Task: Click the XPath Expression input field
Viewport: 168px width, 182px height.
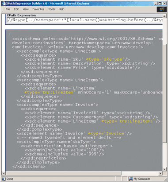Action: (85, 20)
